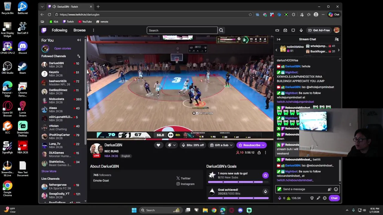Screen dimensions: 383x215
Task: Open a new browser tab
Action: [x=98, y=7]
